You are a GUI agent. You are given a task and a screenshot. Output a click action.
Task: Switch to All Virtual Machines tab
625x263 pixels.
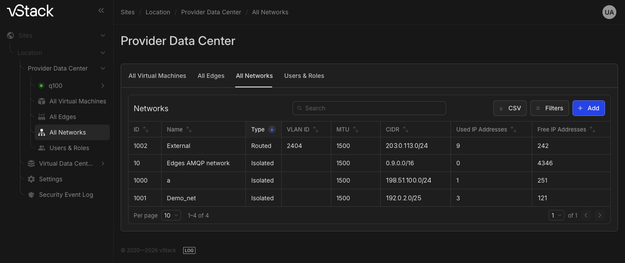(x=157, y=76)
